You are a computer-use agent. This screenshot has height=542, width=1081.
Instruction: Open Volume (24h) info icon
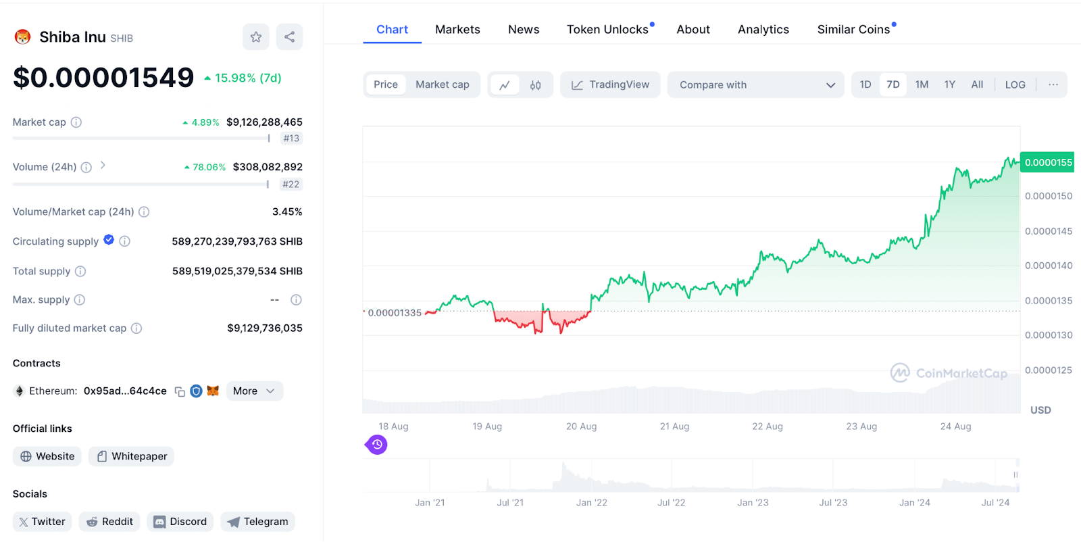(x=86, y=168)
